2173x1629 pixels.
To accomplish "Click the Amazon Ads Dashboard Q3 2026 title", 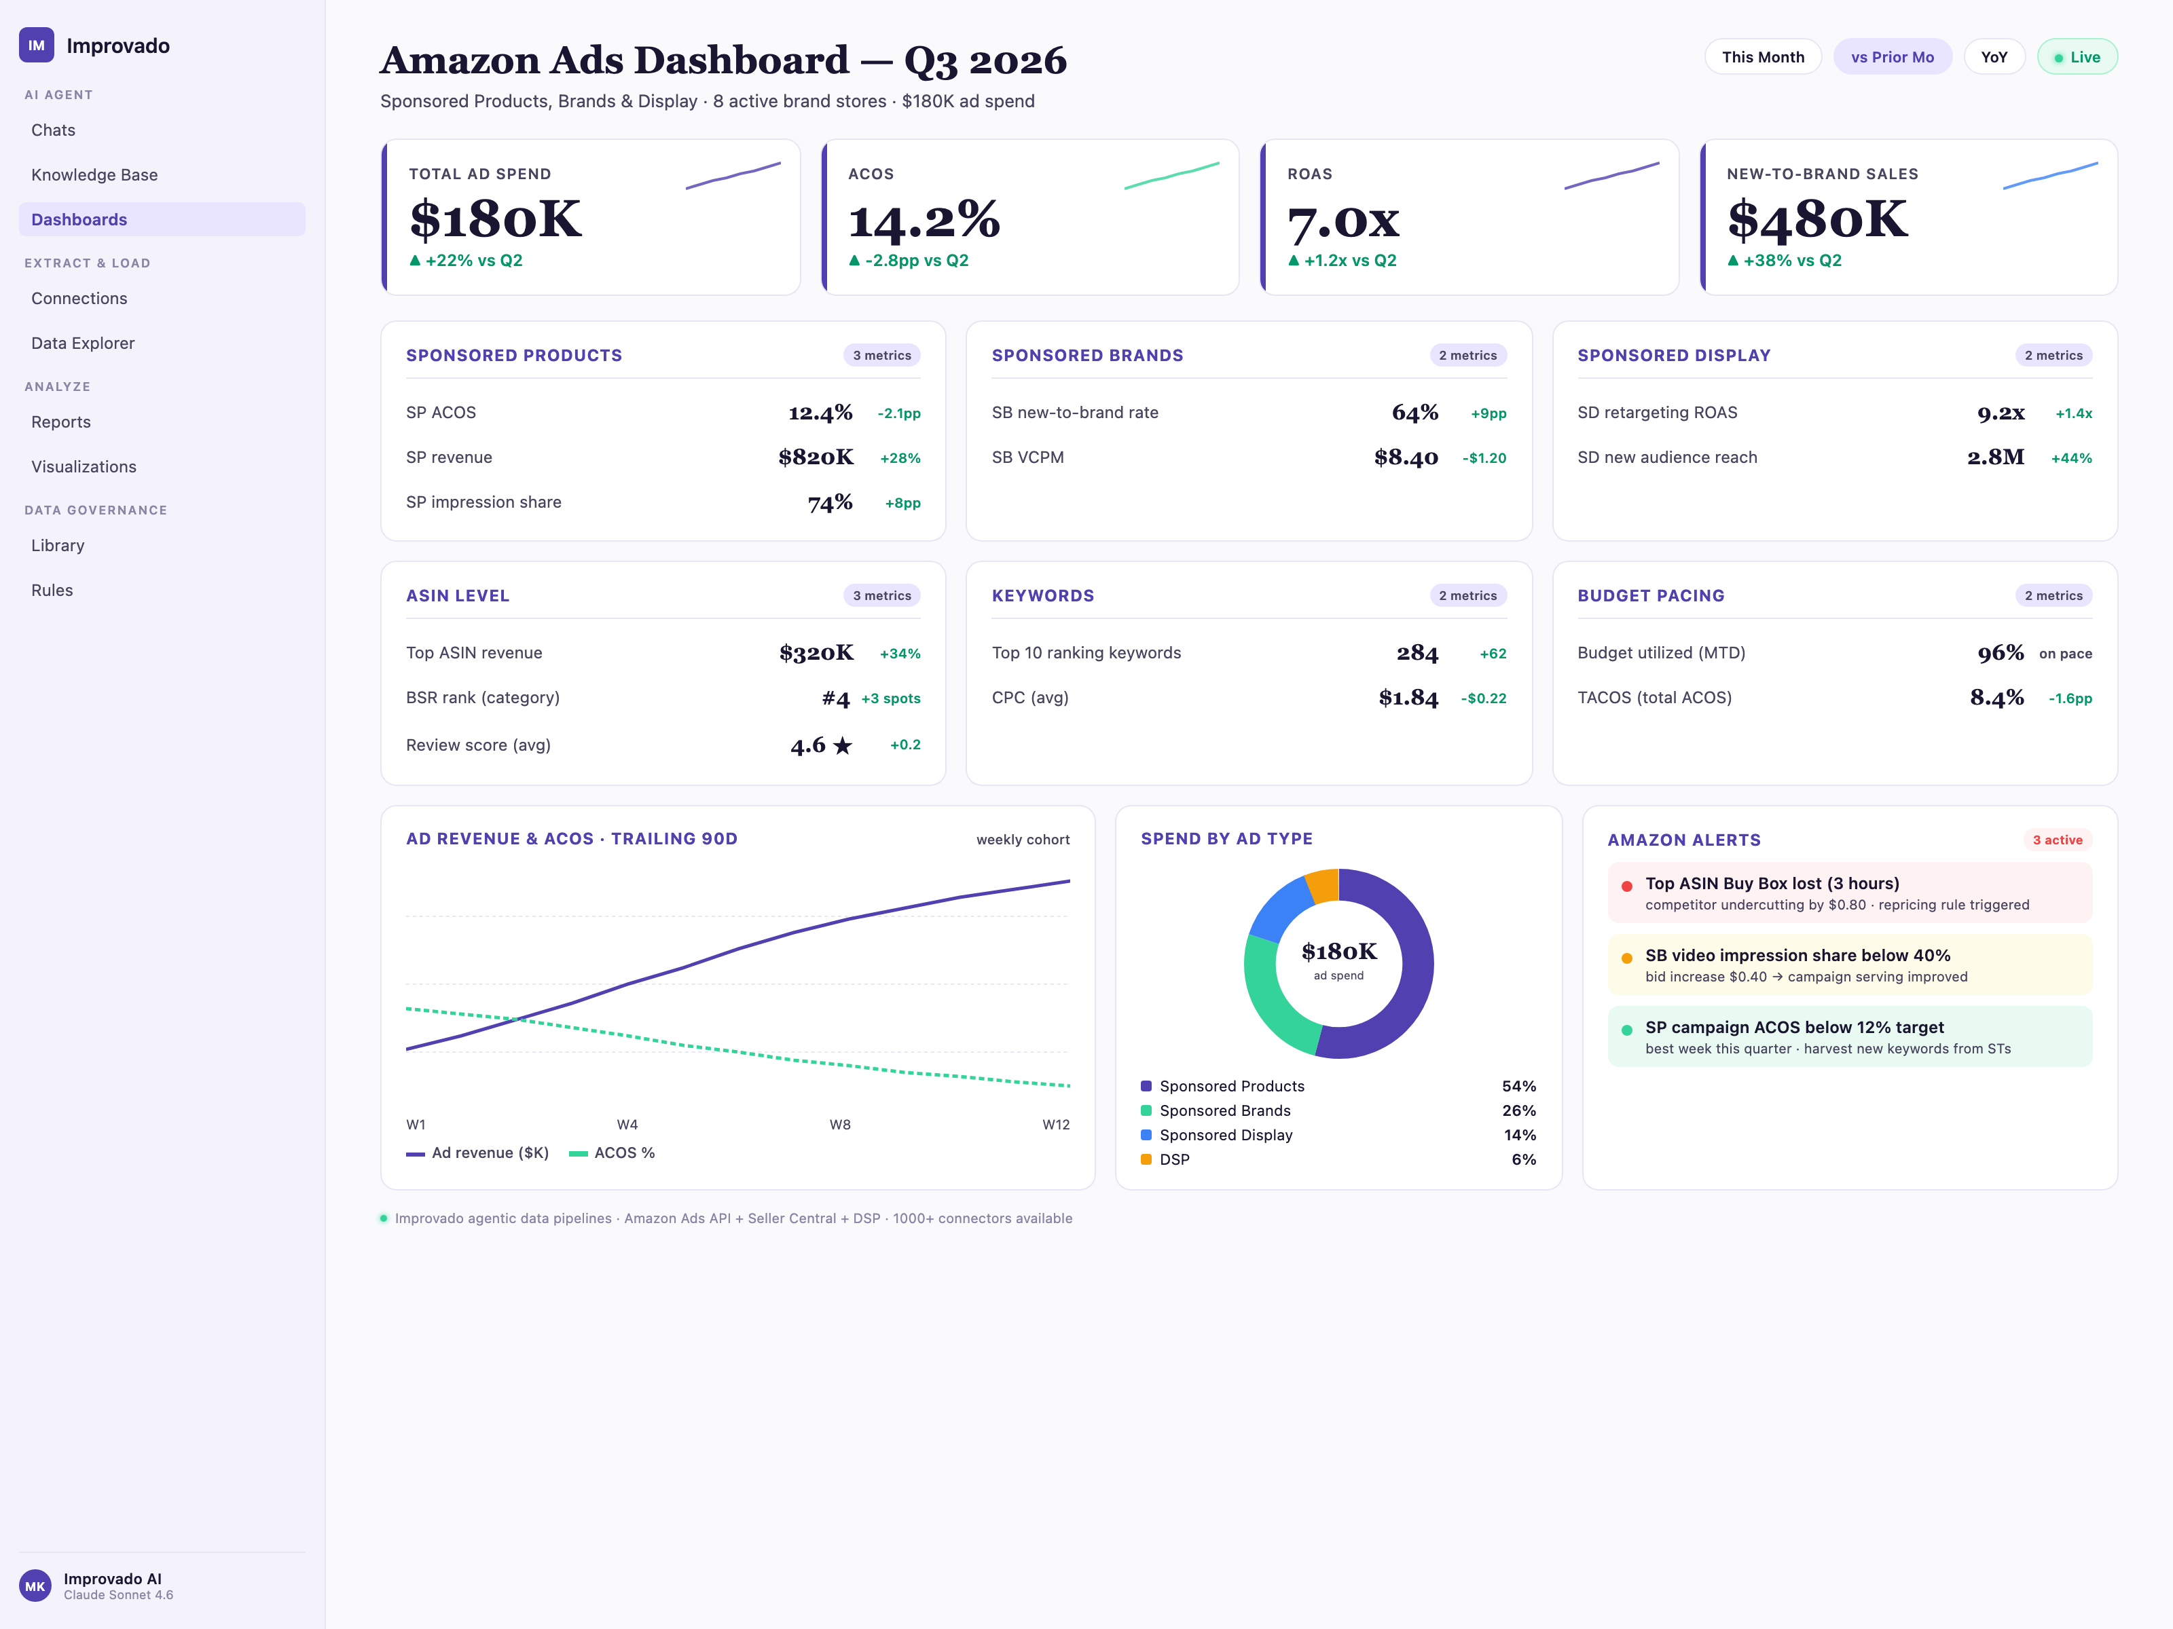I will pyautogui.click(x=723, y=60).
